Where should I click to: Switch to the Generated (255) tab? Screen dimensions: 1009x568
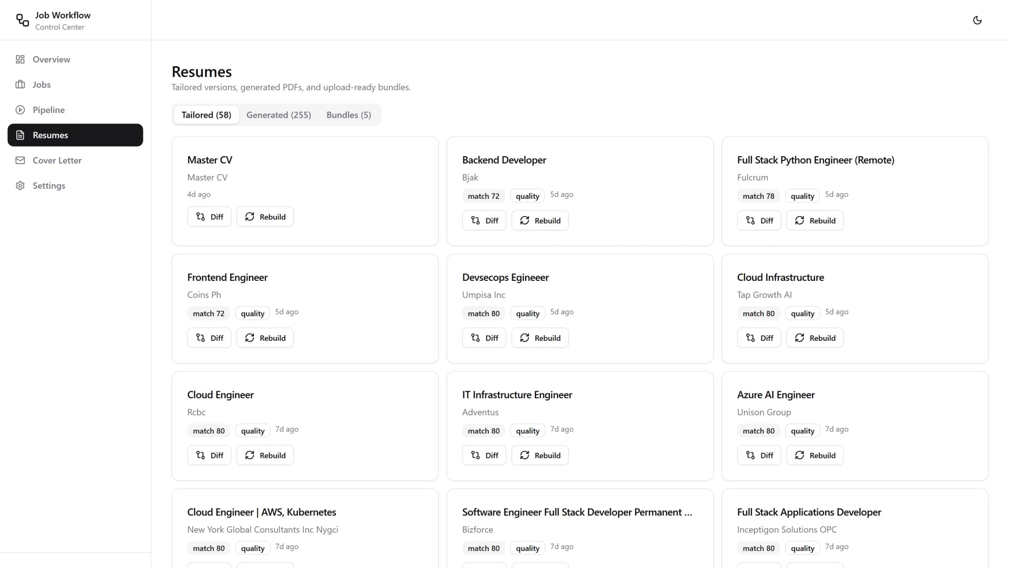pyautogui.click(x=279, y=115)
